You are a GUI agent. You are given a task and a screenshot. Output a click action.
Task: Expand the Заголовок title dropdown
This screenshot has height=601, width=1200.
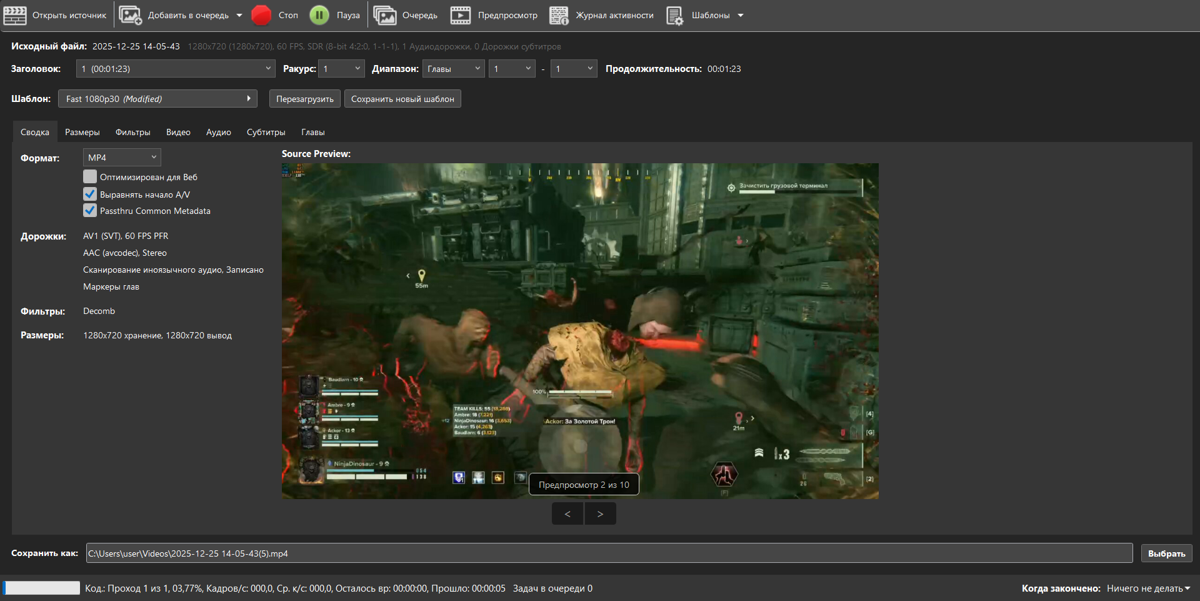click(176, 69)
